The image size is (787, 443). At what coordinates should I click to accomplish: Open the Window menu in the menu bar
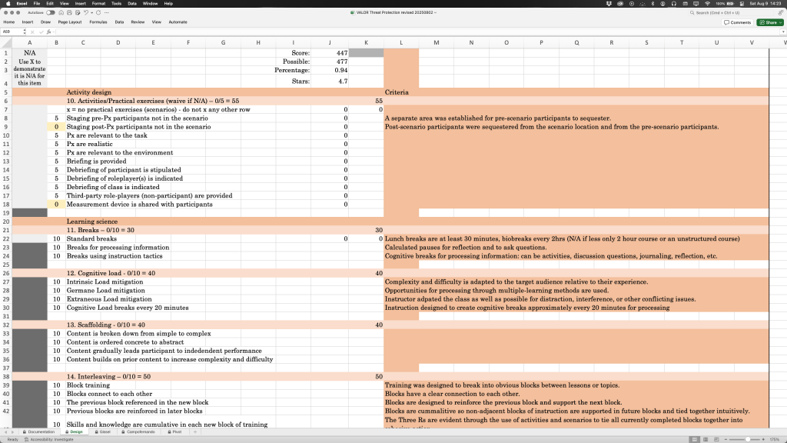pos(150,4)
